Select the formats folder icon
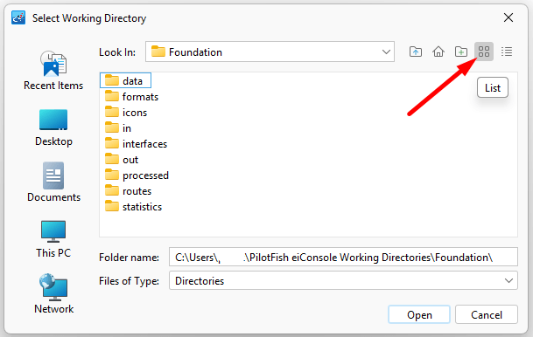Image resolution: width=533 pixels, height=337 pixels. [111, 96]
